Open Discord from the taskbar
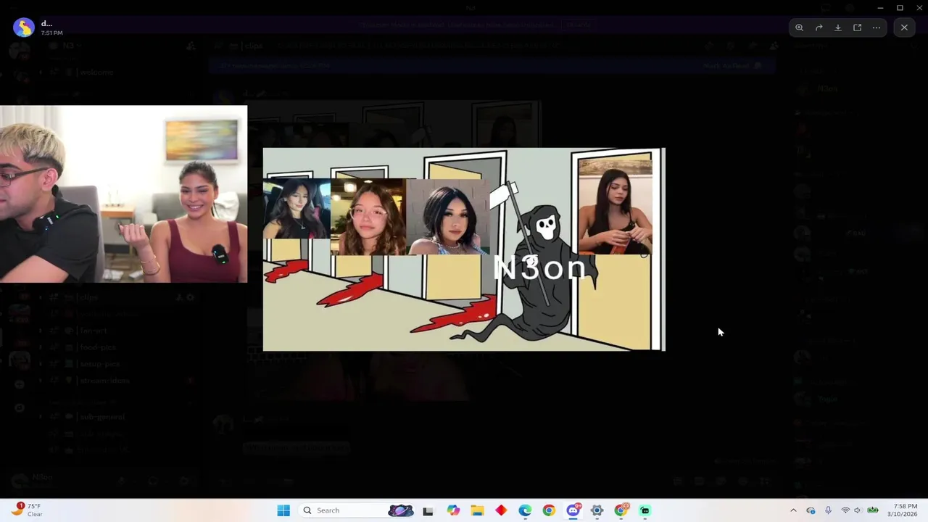The height and width of the screenshot is (522, 928). click(573, 510)
